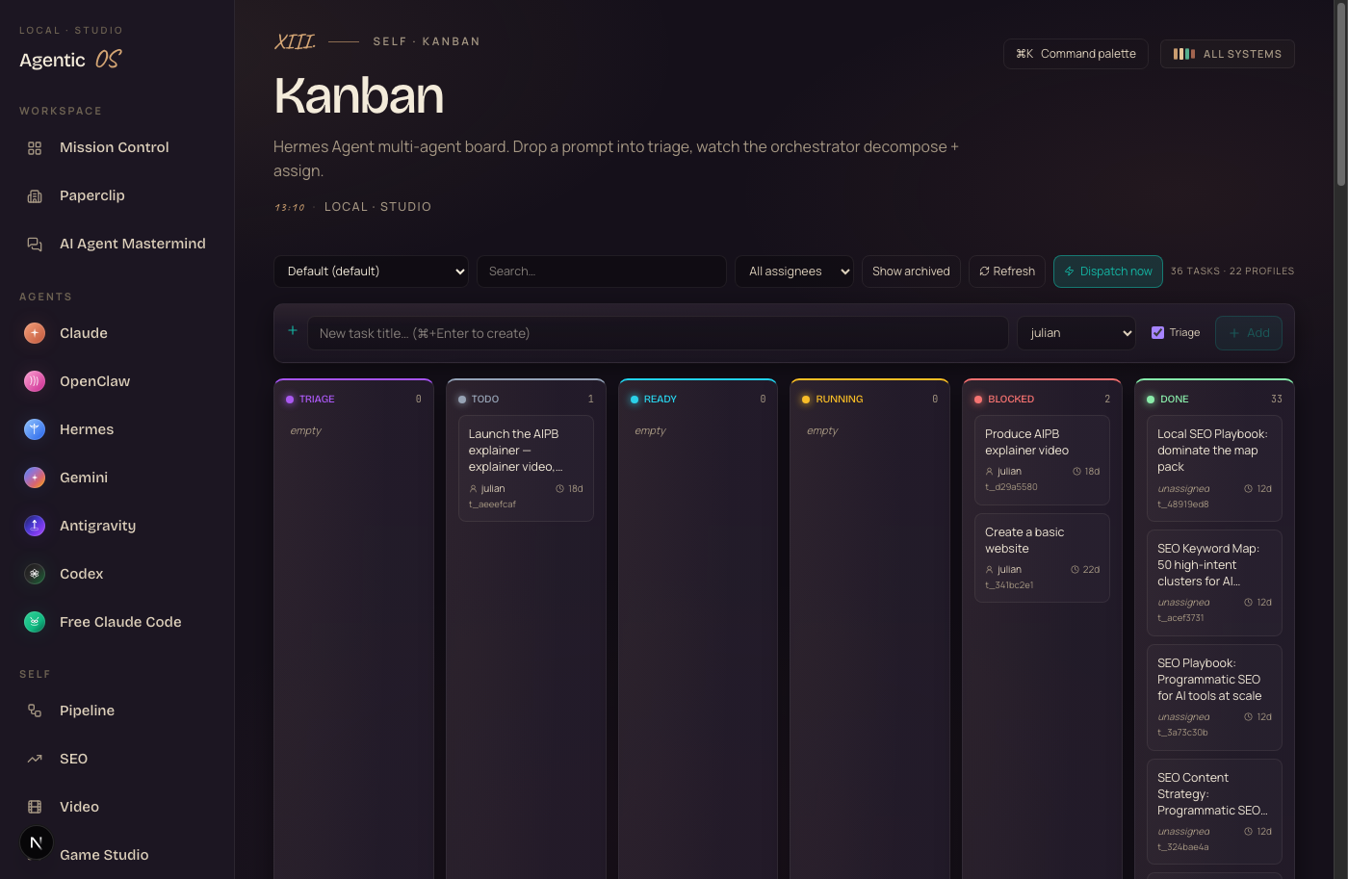1348x879 pixels.
Task: Click the red BLOCKED status dot
Action: point(978,400)
